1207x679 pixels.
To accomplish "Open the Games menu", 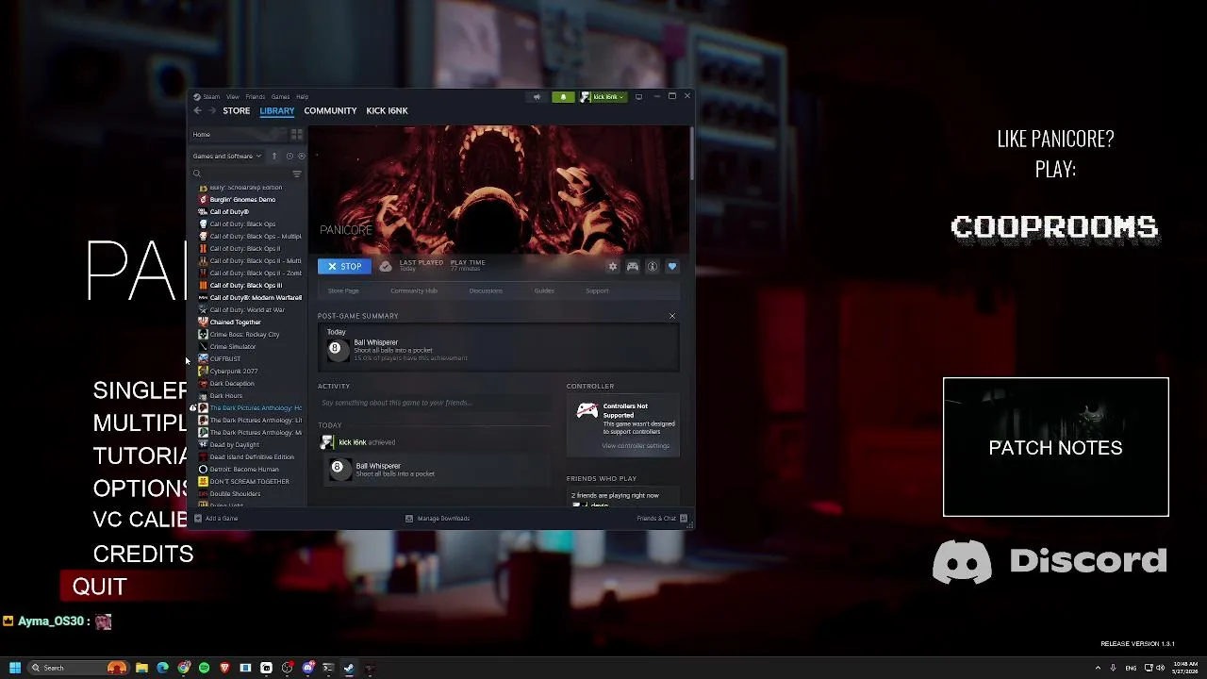I will tap(280, 96).
